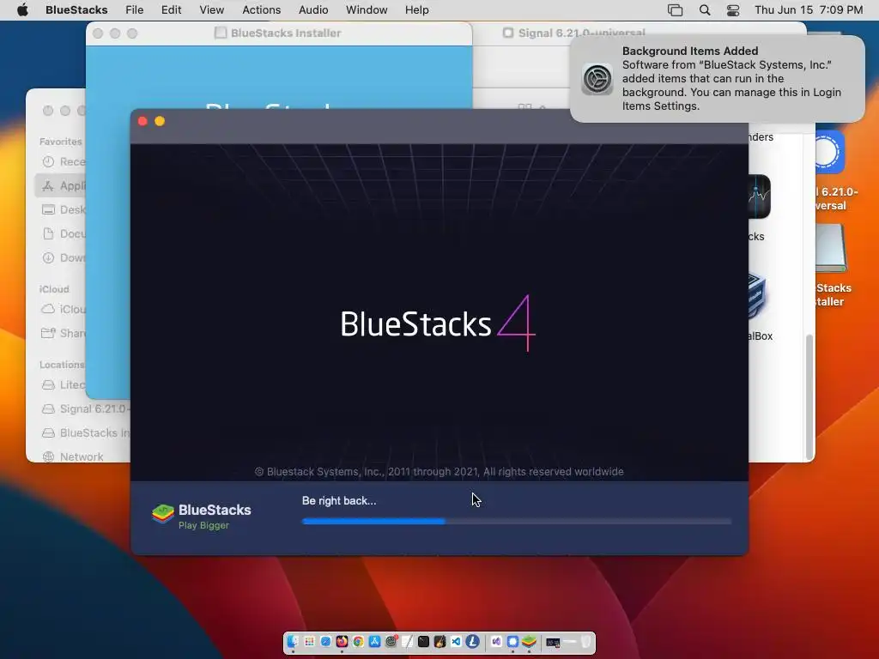
Task: Close the BlueStacks 4 loading window
Action: [142, 121]
